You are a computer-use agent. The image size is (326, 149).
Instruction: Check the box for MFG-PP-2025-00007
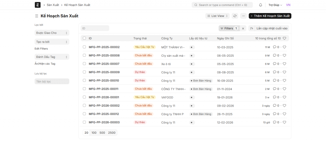tap(84, 64)
